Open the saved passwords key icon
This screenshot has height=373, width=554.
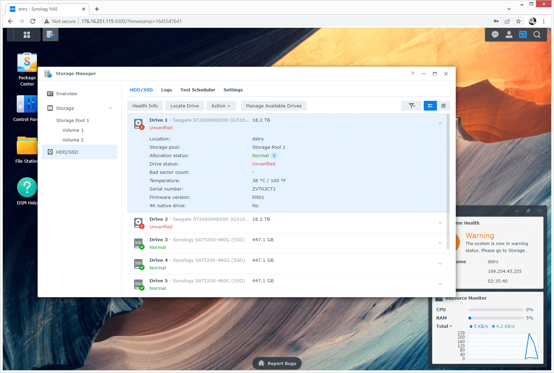(x=496, y=21)
